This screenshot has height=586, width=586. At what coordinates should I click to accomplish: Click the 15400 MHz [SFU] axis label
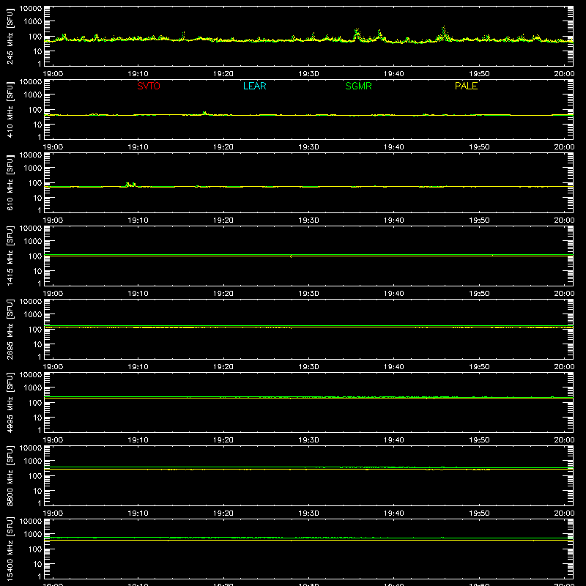click(10, 549)
